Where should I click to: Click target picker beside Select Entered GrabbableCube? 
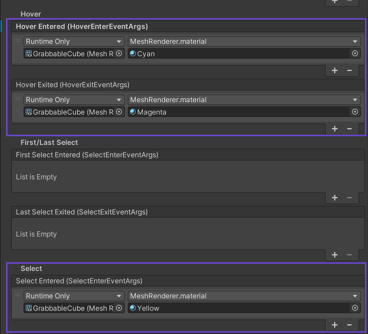(119, 308)
